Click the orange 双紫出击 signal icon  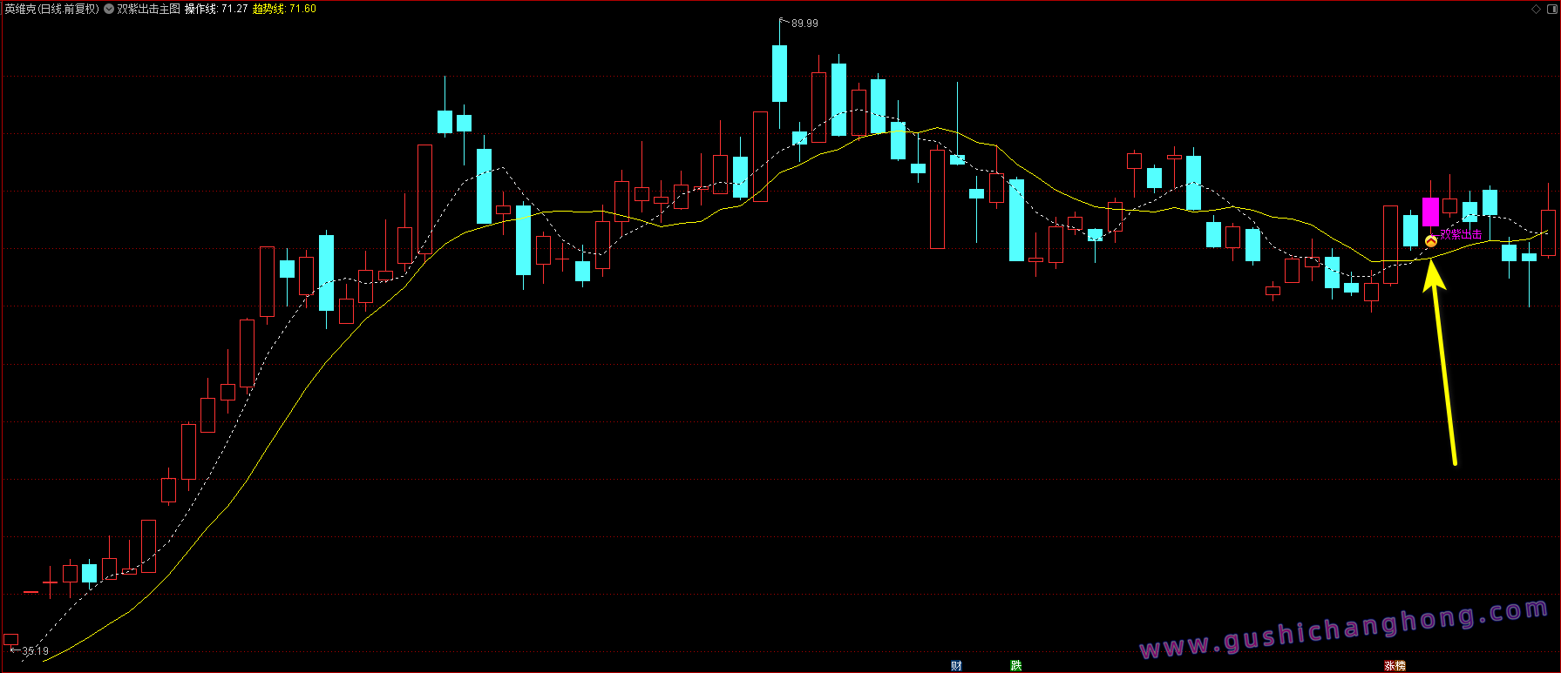[1430, 241]
